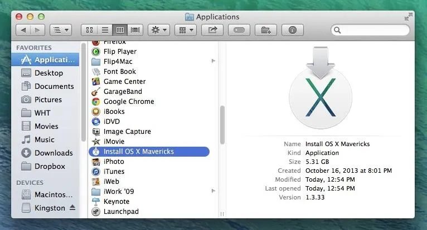Click the DEVICES sidebar heading
The image size is (427, 230).
coord(30,183)
